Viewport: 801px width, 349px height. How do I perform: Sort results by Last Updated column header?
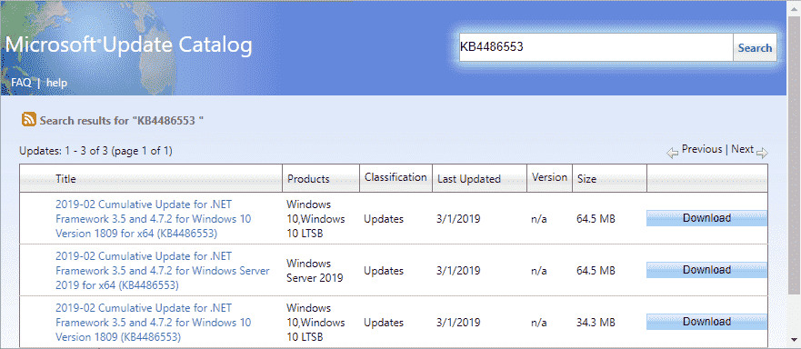tap(469, 179)
